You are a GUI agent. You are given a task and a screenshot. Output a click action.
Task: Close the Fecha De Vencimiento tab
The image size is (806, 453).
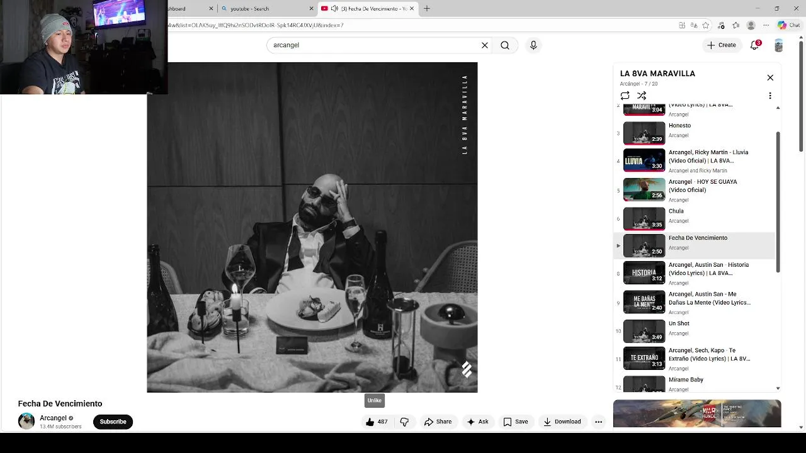[x=412, y=8]
